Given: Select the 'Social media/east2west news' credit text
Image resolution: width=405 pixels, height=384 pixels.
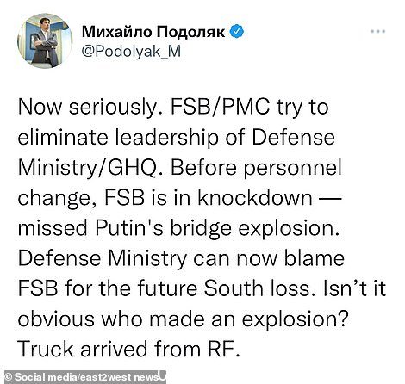Looking at the screenshot, I should 86,377.
